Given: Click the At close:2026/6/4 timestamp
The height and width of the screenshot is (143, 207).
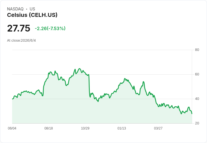Looking at the screenshot, I should click(x=21, y=41).
